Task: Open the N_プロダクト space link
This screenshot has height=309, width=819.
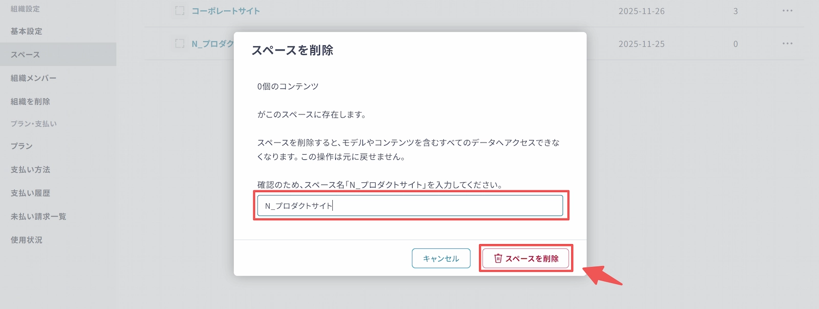Action: point(212,44)
